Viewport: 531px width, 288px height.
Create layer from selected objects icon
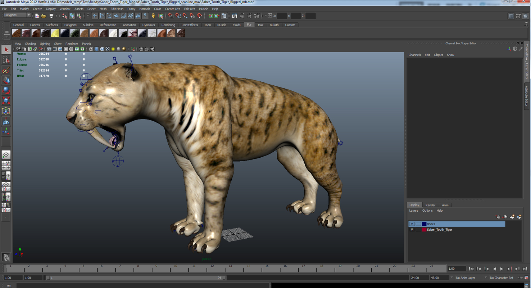click(519, 217)
